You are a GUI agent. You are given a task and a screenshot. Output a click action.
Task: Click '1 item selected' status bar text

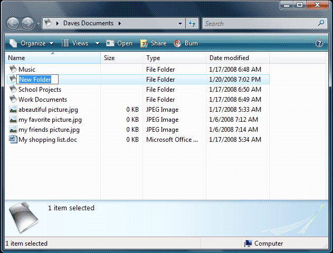26,244
